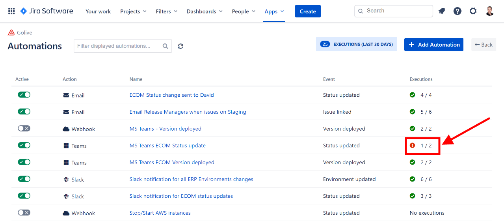Viewport: 504px width, 223px height.
Task: Disable the ECOM Status change sent to David automation
Action: point(24,95)
